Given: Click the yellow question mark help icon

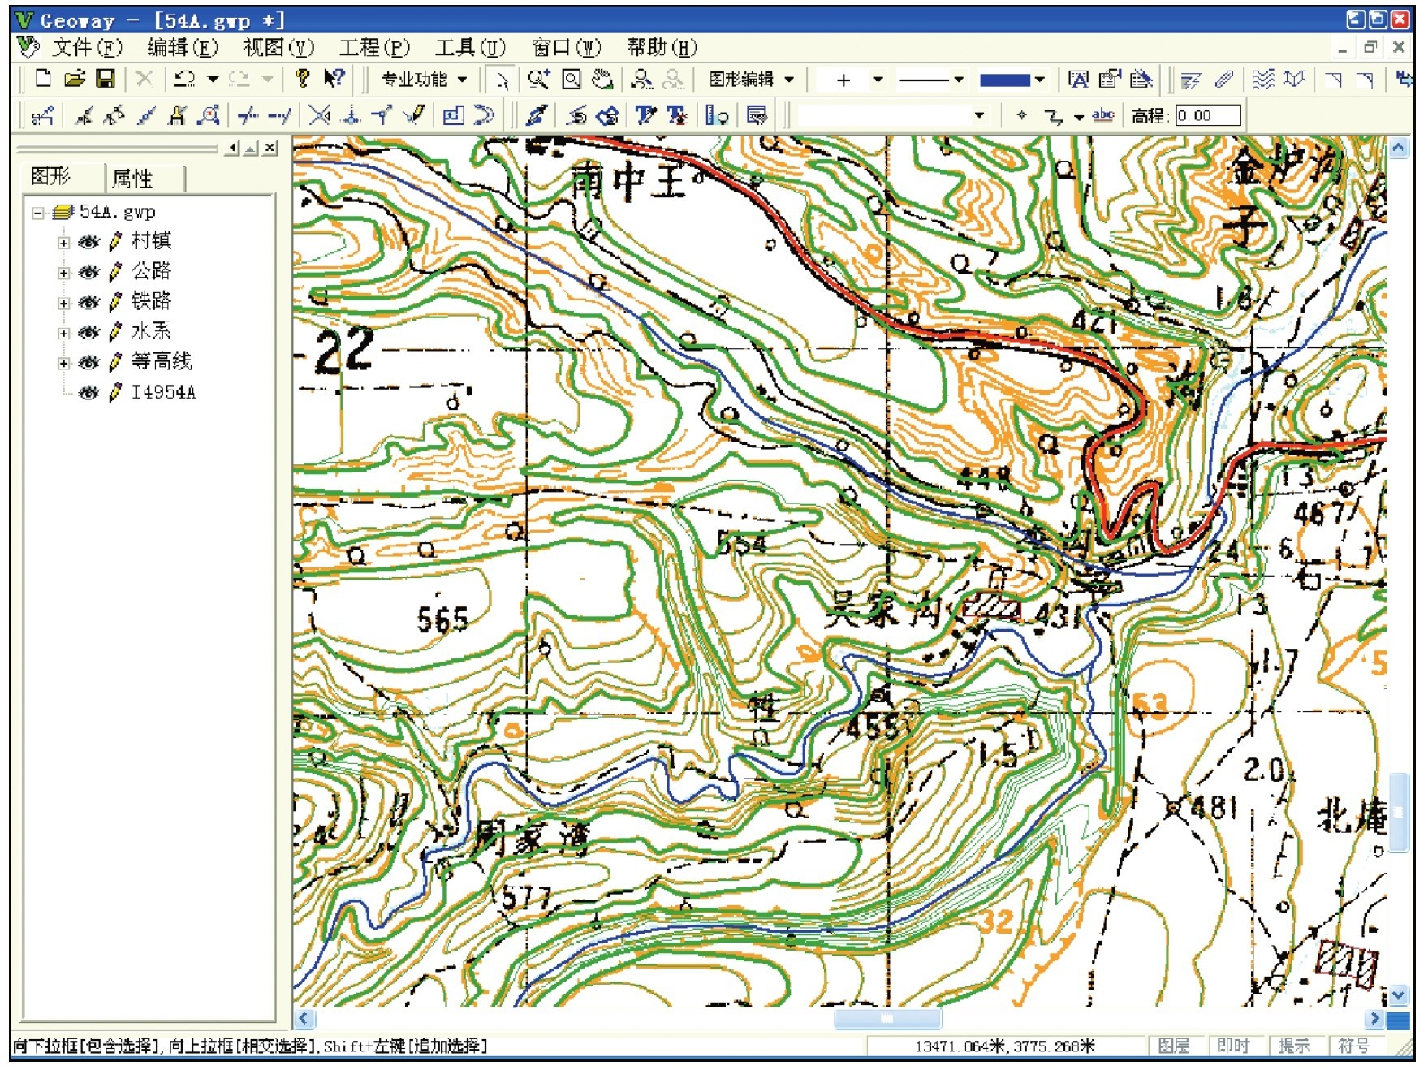Looking at the screenshot, I should [x=302, y=79].
